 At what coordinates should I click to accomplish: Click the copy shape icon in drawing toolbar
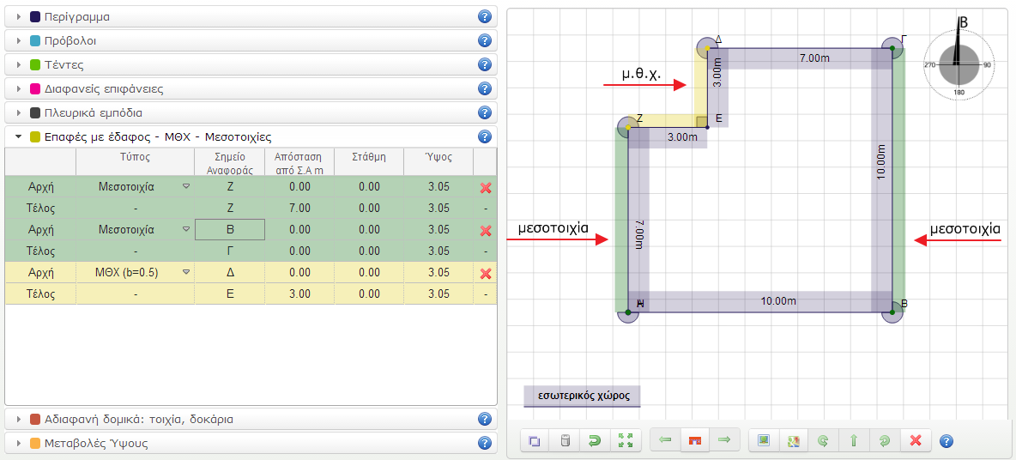(535, 440)
